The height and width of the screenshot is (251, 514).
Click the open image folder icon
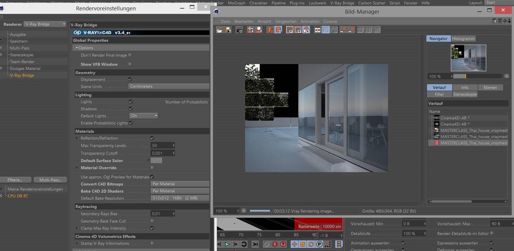(219, 30)
